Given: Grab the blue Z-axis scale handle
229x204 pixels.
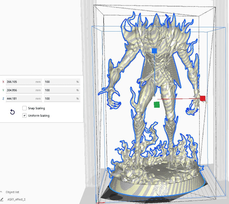Looking at the screenshot, I should (x=154, y=51).
